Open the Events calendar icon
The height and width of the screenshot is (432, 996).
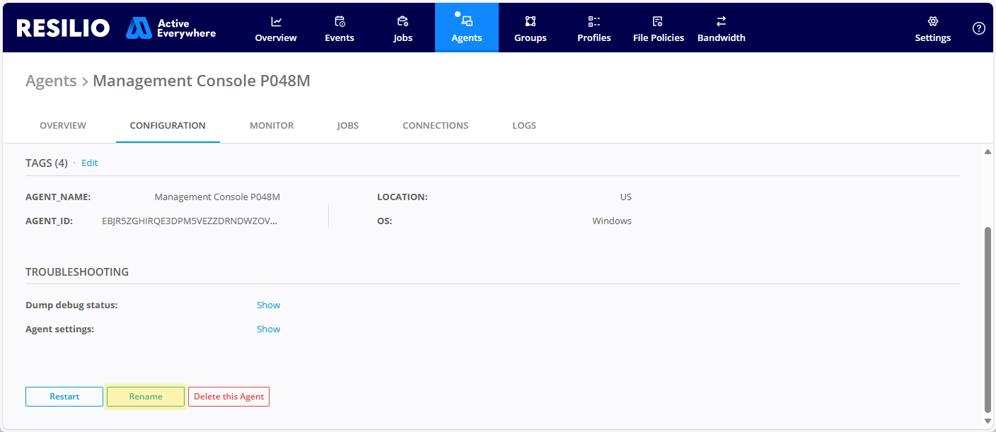340,21
